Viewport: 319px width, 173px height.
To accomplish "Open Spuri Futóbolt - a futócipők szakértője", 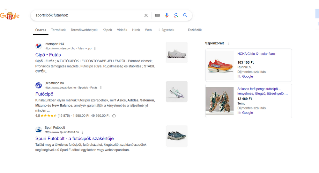I will pyautogui.click(x=74, y=139).
